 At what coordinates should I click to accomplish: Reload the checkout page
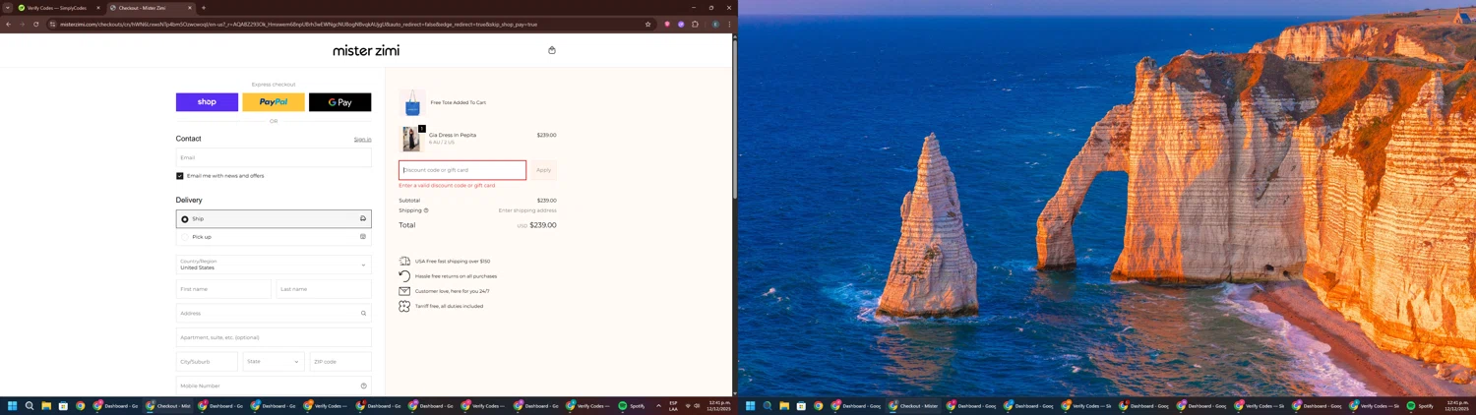[x=35, y=24]
